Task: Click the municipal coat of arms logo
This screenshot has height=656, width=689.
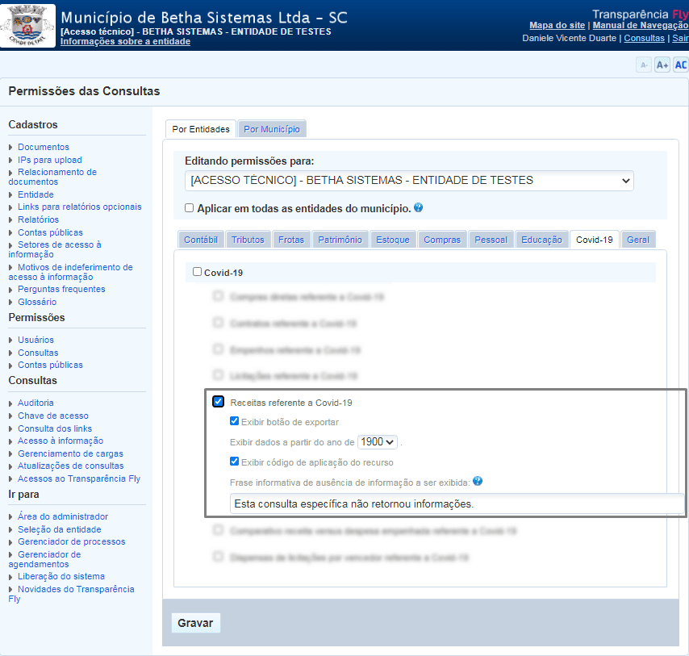Action: (27, 25)
